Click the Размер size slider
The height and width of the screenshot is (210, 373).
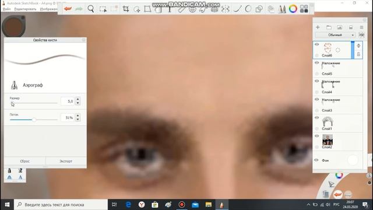click(34, 103)
